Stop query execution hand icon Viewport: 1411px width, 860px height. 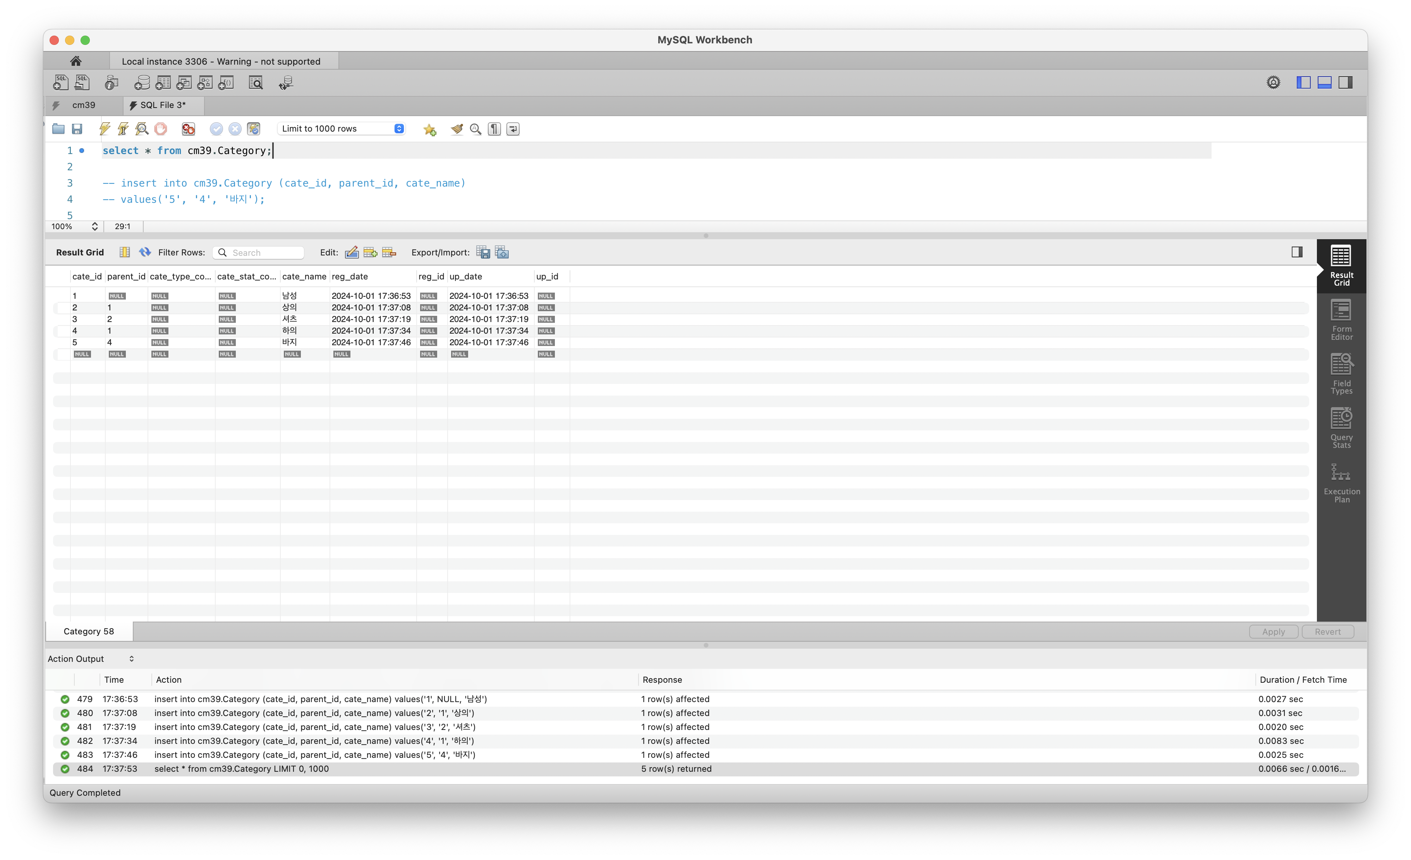tap(161, 129)
